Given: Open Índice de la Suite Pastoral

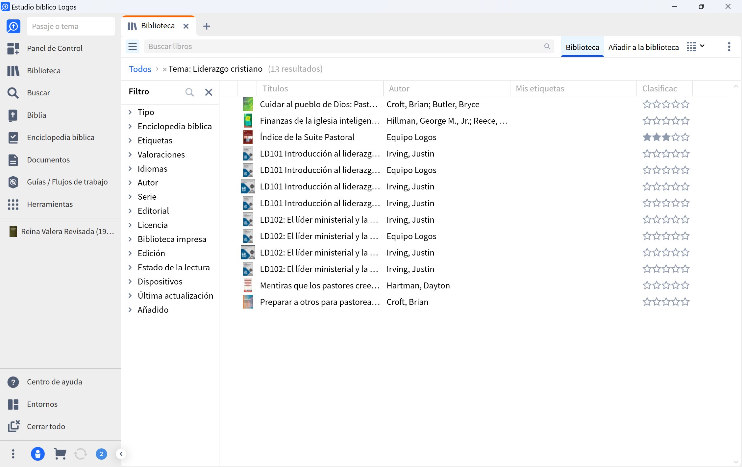Looking at the screenshot, I should [307, 137].
